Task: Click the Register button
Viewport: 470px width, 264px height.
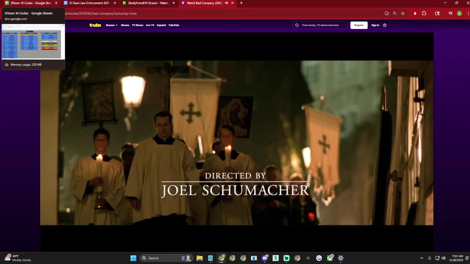Action: (359, 25)
